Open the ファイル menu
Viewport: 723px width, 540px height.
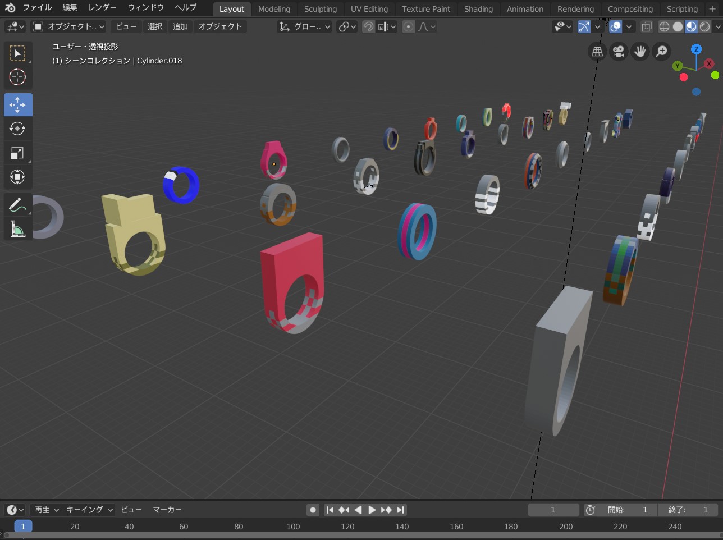(x=37, y=8)
